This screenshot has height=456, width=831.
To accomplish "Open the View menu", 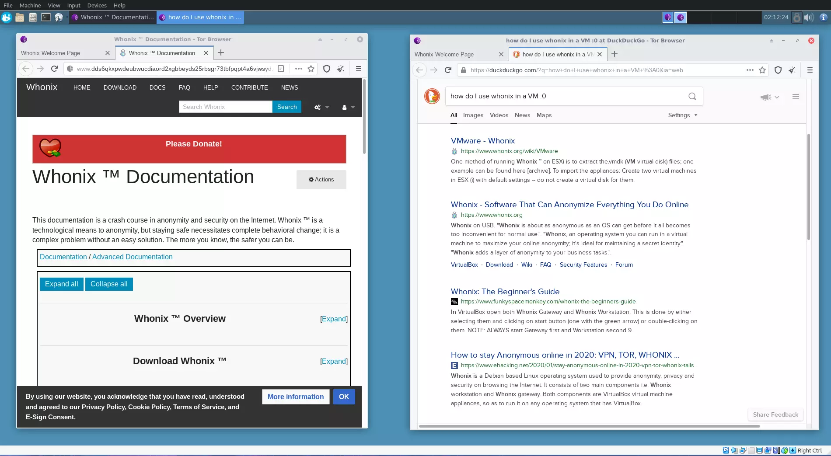I will [54, 5].
